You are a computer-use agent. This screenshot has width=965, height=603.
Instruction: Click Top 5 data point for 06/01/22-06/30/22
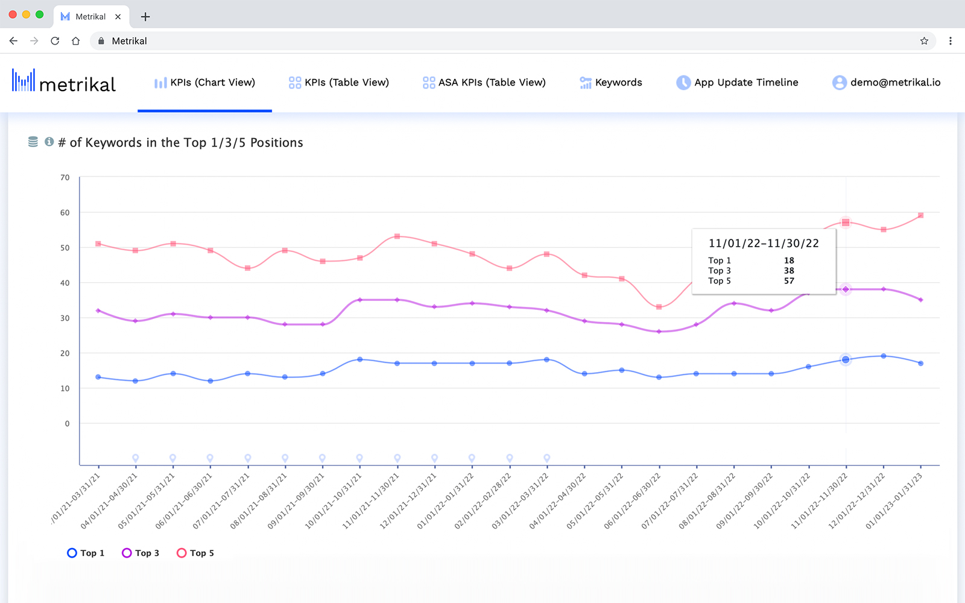click(x=659, y=307)
